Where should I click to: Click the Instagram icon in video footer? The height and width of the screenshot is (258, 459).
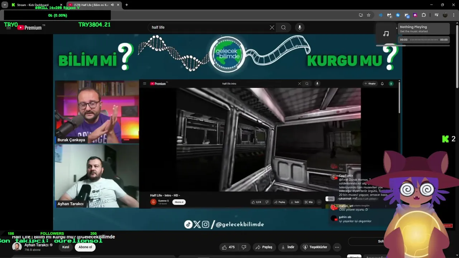pos(205,224)
